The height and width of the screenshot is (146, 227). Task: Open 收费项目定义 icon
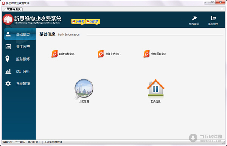(146, 54)
